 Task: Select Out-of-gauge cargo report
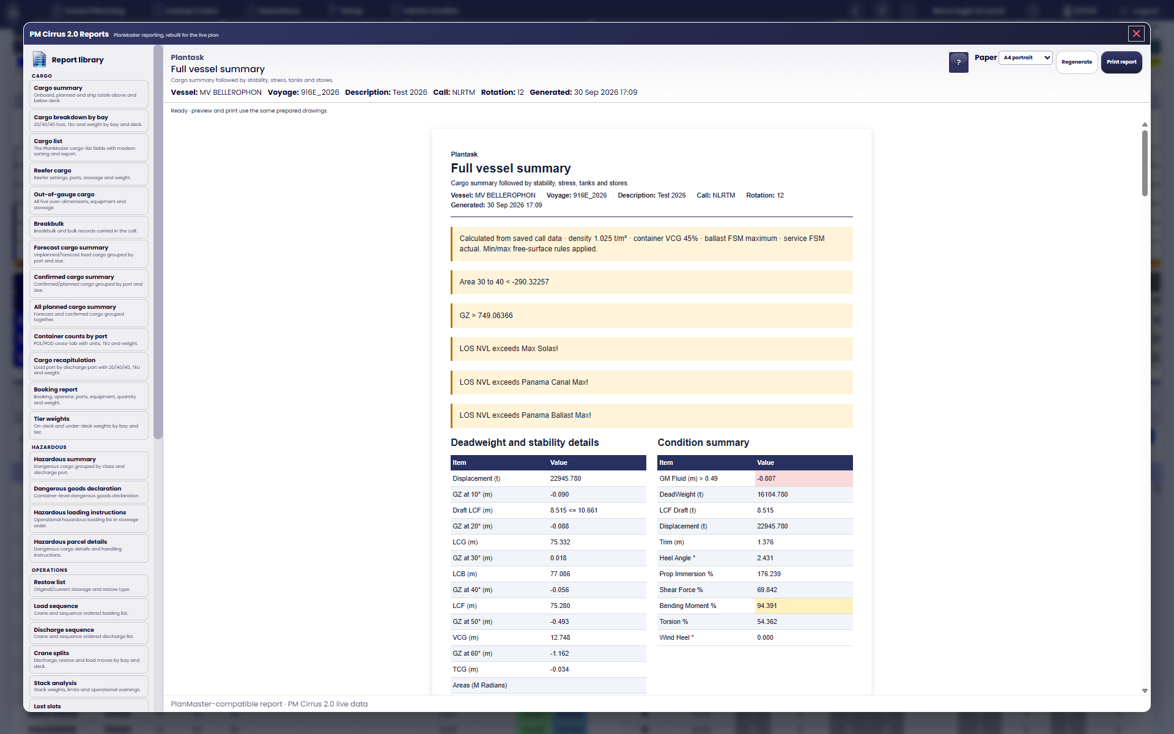tap(89, 200)
